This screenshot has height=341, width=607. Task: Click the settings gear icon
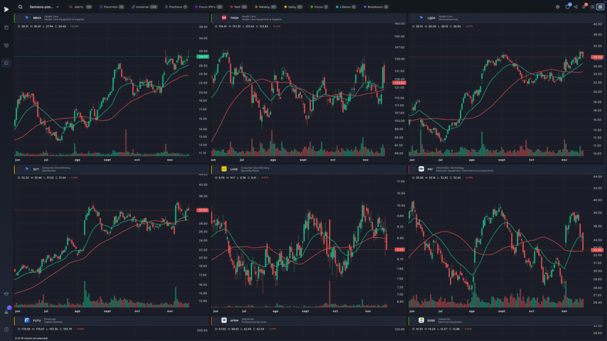click(557, 7)
